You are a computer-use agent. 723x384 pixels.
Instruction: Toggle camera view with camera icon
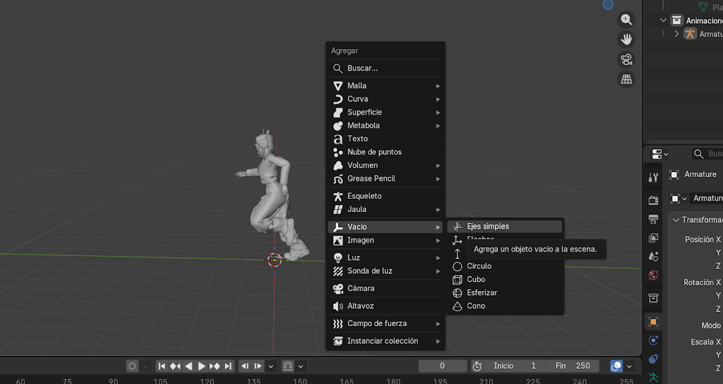pyautogui.click(x=627, y=59)
